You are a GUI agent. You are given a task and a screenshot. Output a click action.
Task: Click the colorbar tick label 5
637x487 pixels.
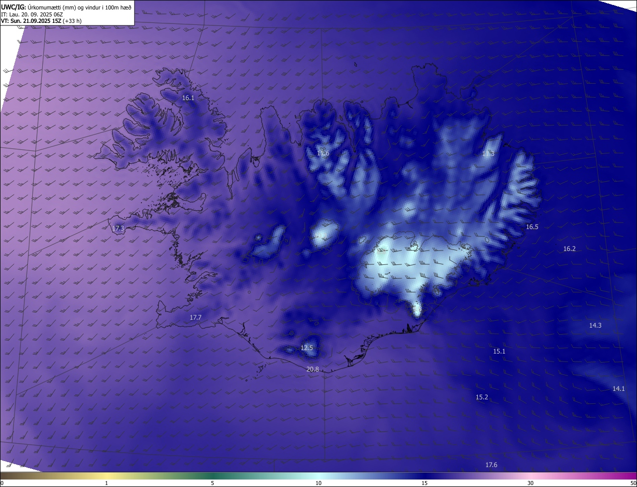[x=212, y=483]
